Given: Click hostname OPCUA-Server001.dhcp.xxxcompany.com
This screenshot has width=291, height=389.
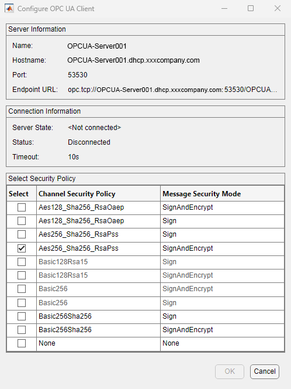Looking at the screenshot, I should [133, 60].
